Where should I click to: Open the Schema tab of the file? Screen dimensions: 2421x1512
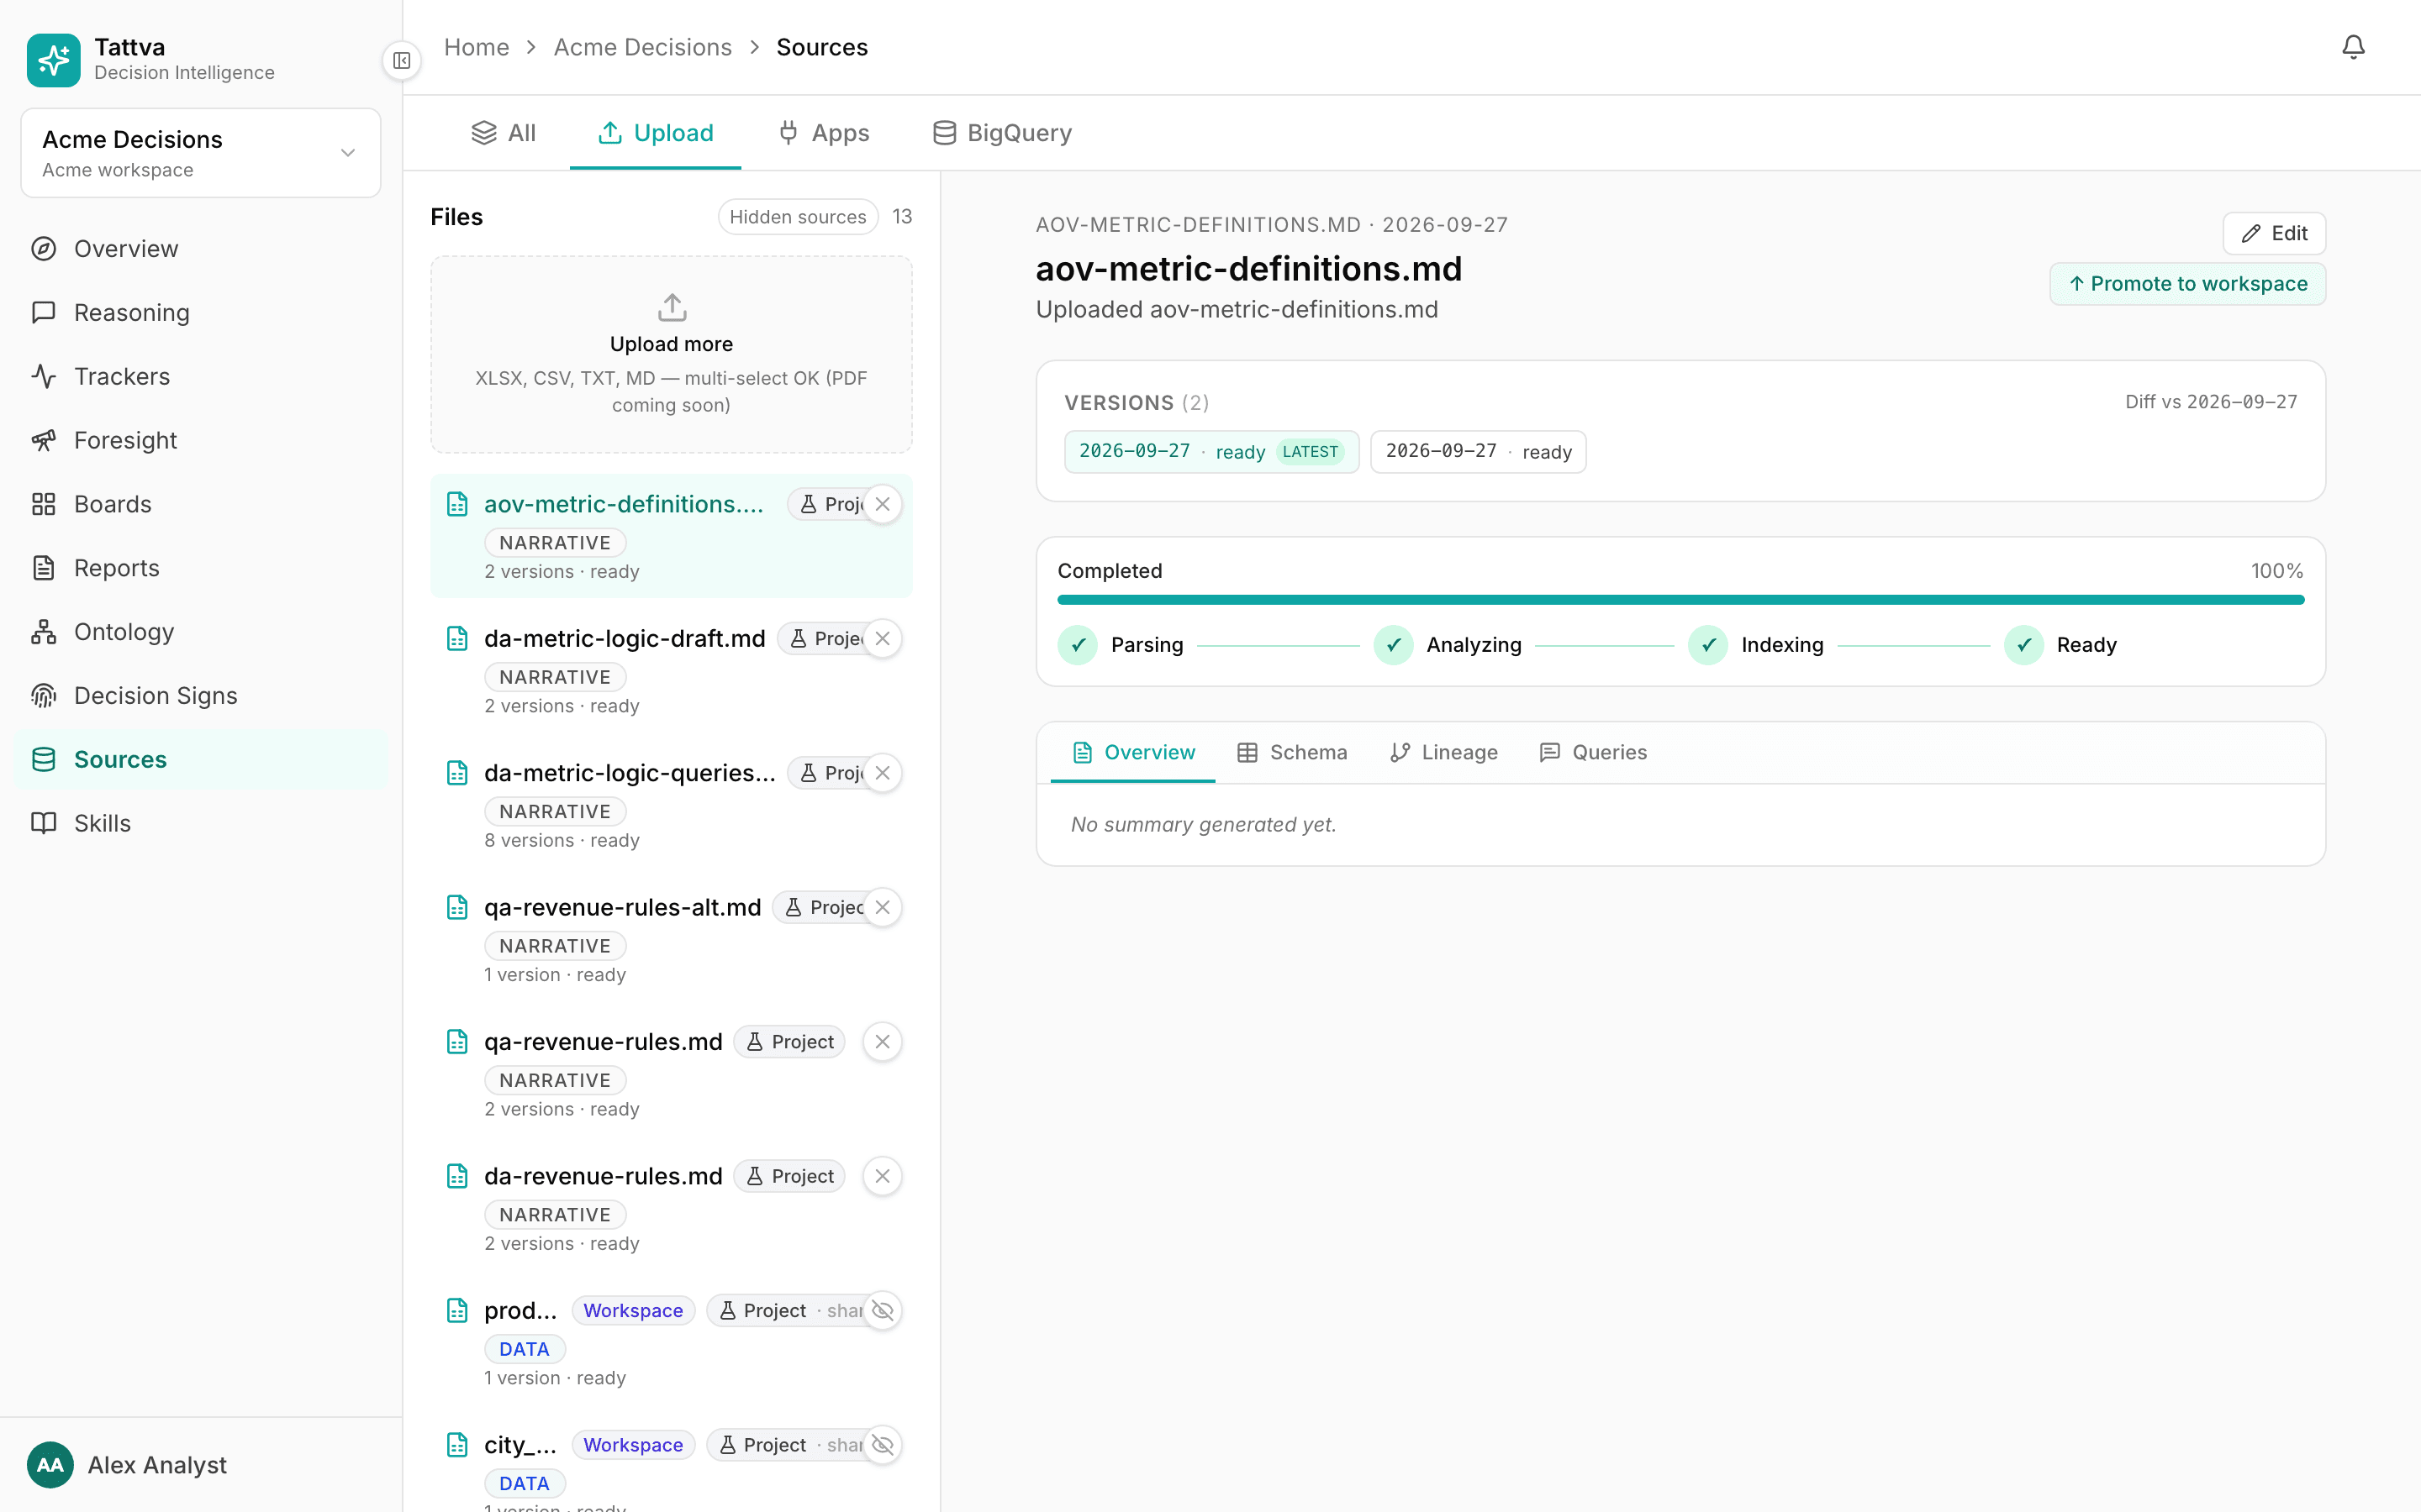[1291, 752]
